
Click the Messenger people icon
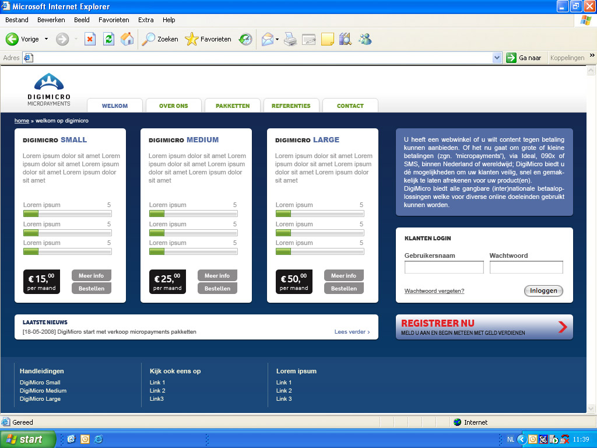(x=365, y=39)
